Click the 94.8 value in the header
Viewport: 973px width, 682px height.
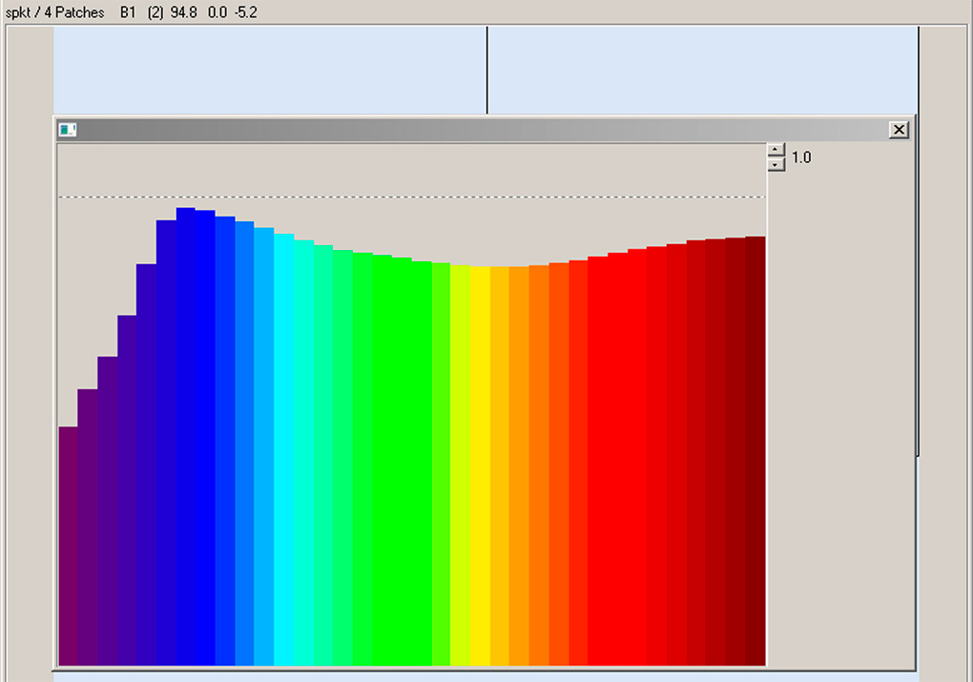pos(184,12)
